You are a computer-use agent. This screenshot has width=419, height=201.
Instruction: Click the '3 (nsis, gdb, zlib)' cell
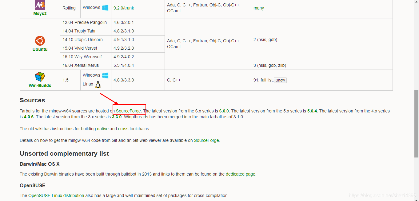pyautogui.click(x=322, y=65)
